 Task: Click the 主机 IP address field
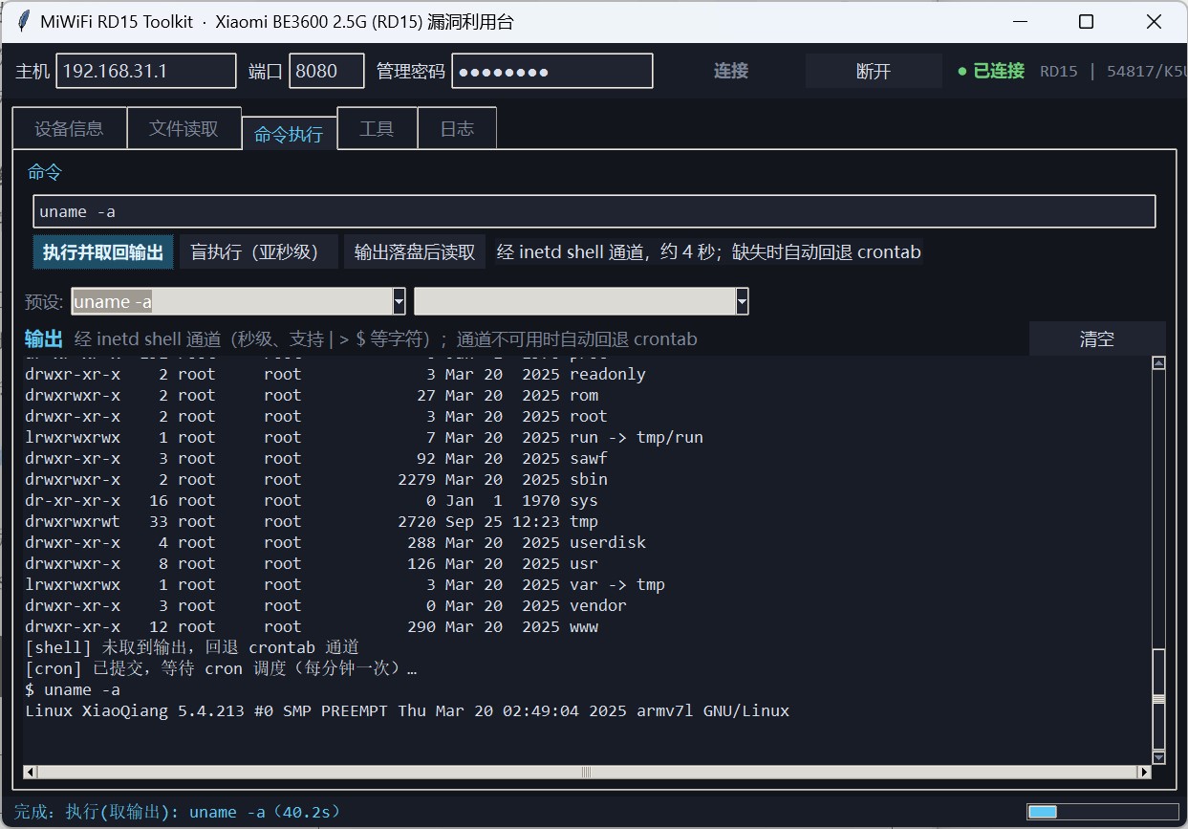(146, 71)
